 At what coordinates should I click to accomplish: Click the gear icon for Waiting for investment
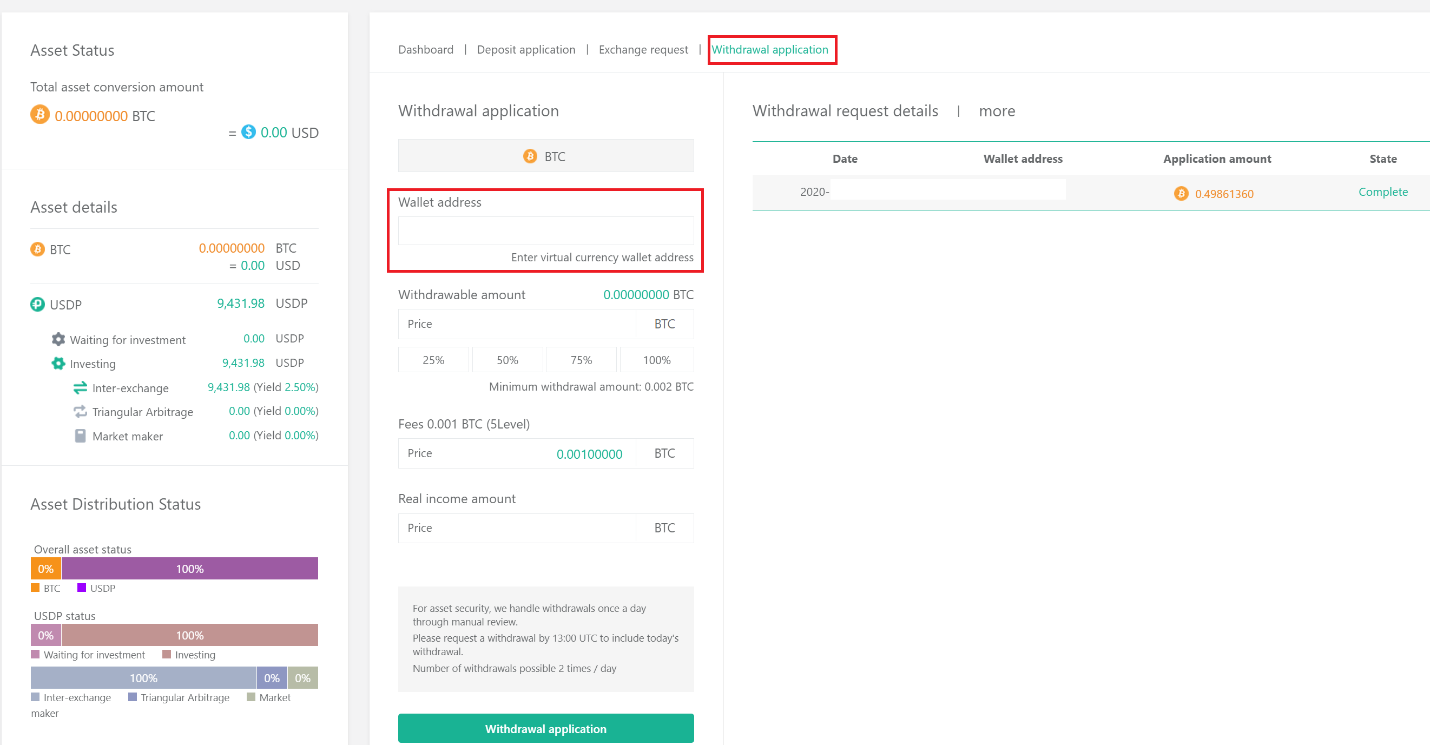click(x=58, y=339)
